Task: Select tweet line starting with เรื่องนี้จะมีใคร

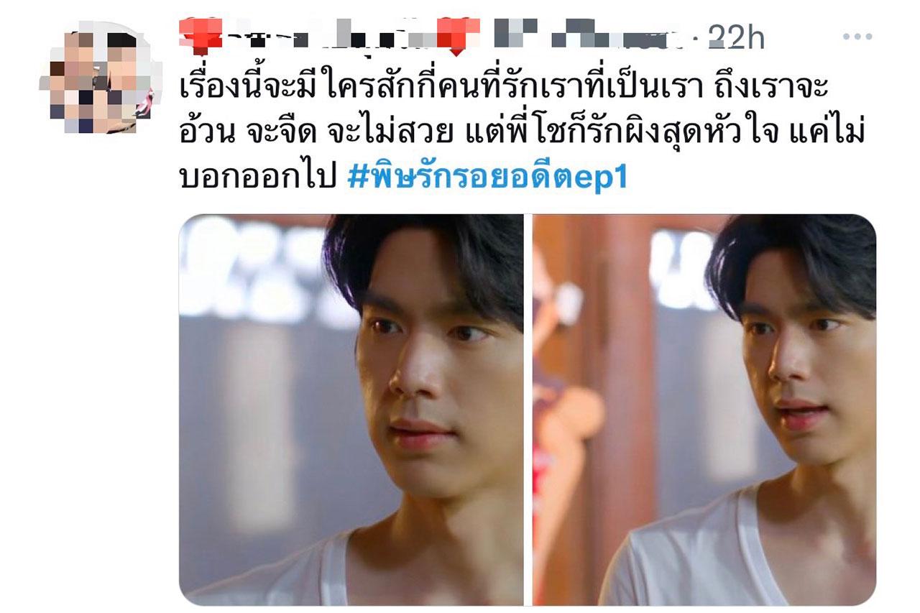Action: (x=504, y=91)
